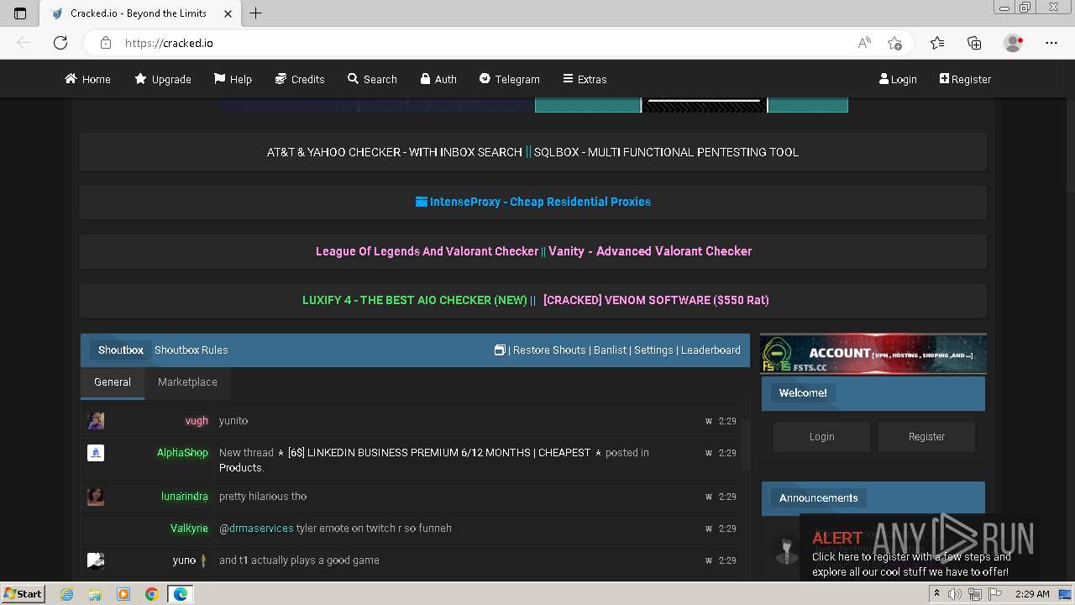Open lunarindra's user profile
Viewport: 1075px width, 605px height.
coord(184,497)
